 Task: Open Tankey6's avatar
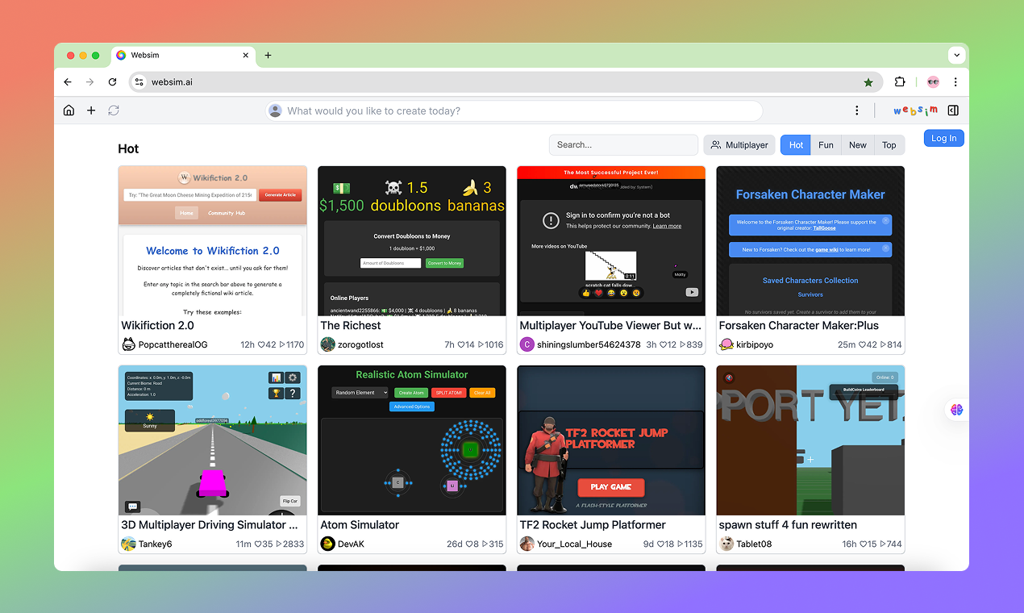tap(128, 544)
